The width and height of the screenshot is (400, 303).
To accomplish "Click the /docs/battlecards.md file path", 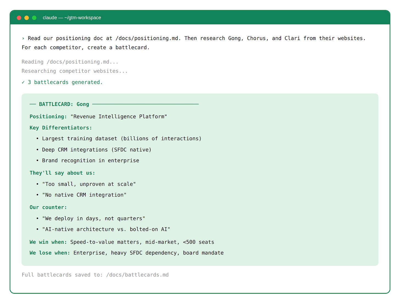I will 137,275.
